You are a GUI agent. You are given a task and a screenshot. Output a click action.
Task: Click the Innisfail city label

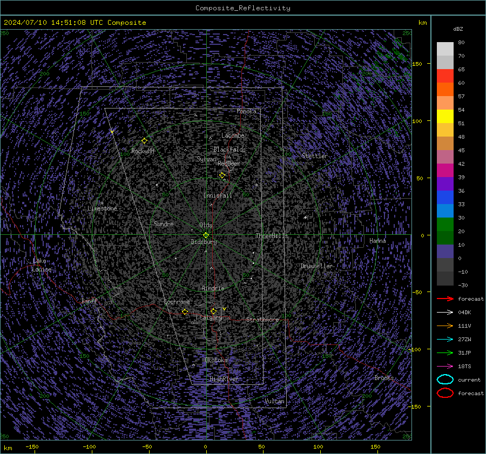coord(218,195)
